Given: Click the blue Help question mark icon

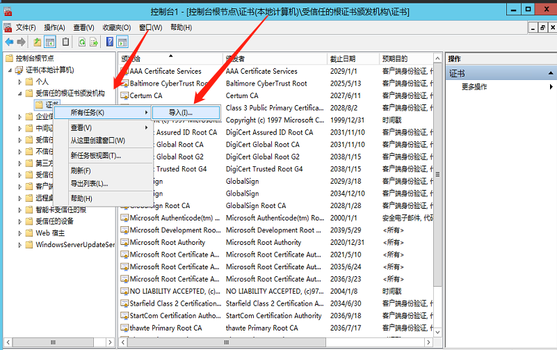Looking at the screenshot, I should coord(110,42).
